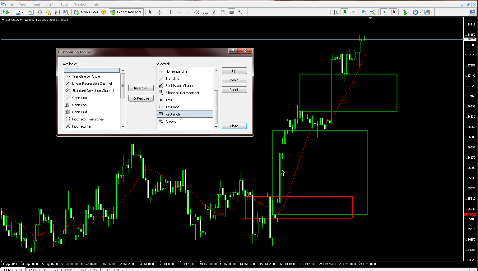Image resolution: width=478 pixels, height=271 pixels.
Task: Open the Help menu
Action: point(95,4)
